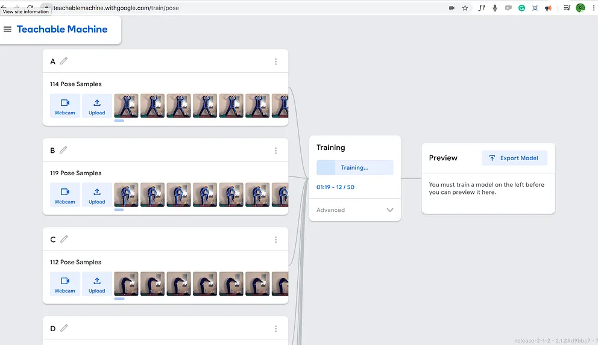Viewport: 598px width, 345px height.
Task: Open the three-dot options menu for class C
Action: pyautogui.click(x=275, y=240)
